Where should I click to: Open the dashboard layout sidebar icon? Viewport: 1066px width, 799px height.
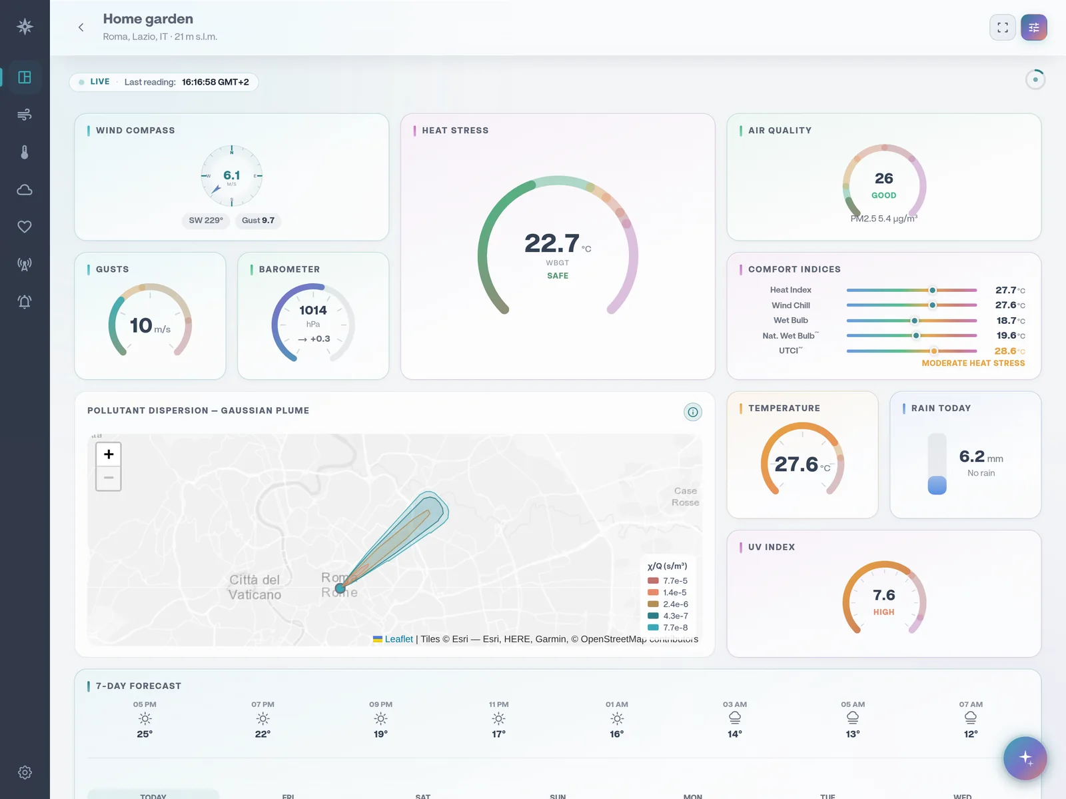[25, 77]
